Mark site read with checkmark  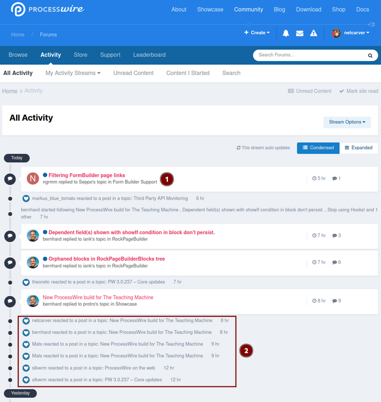pyautogui.click(x=358, y=91)
